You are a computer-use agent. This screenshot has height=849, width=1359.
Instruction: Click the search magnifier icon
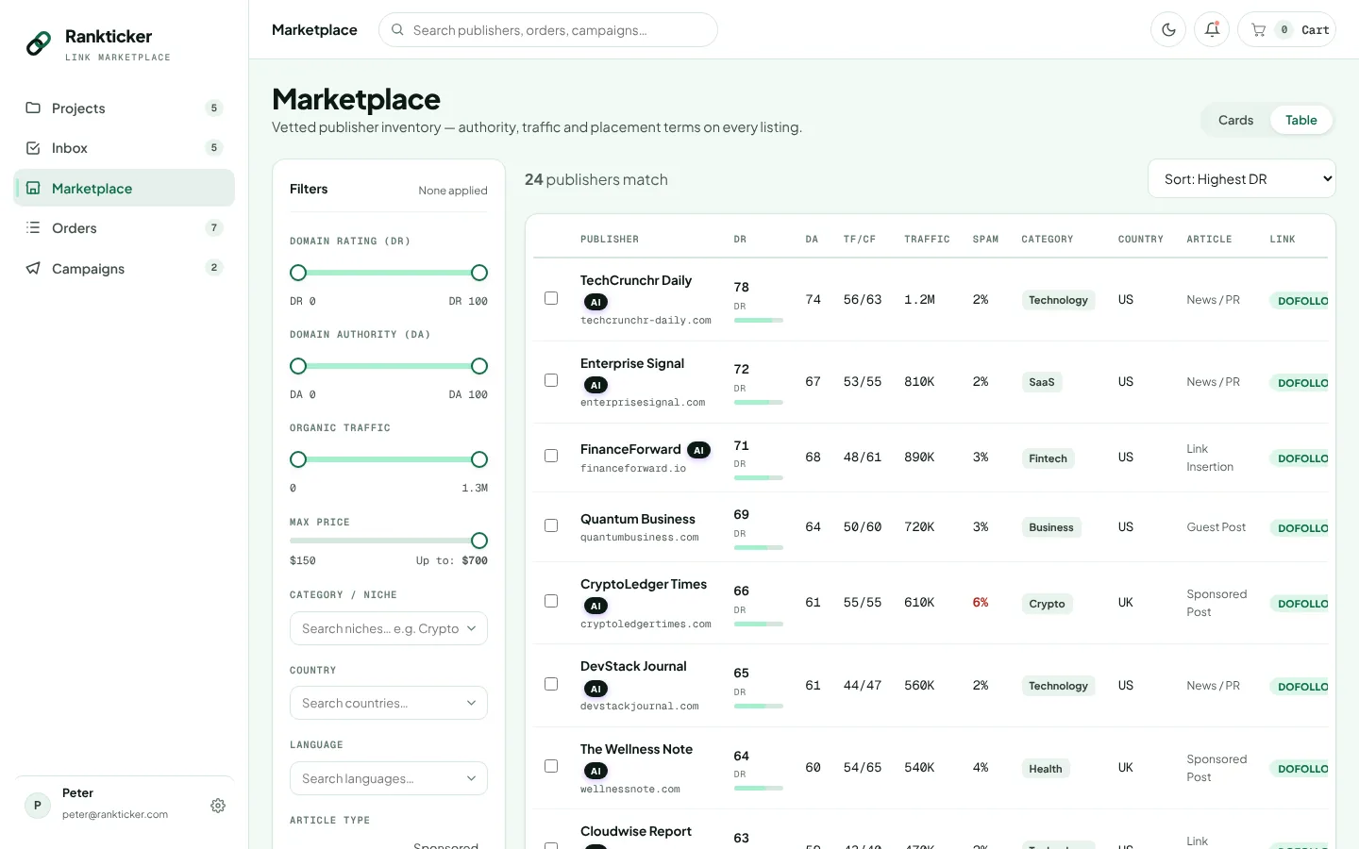pos(398,29)
